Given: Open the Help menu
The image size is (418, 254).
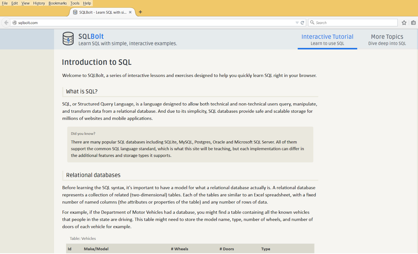Looking at the screenshot, I should coord(87,3).
